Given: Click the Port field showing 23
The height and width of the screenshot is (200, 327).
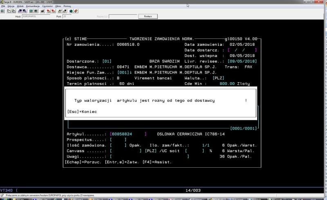Looking at the screenshot, I should (x=67, y=16).
